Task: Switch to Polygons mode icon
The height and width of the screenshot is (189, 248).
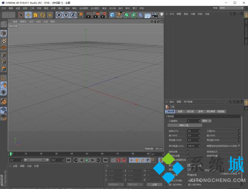Action: [x=3, y=69]
